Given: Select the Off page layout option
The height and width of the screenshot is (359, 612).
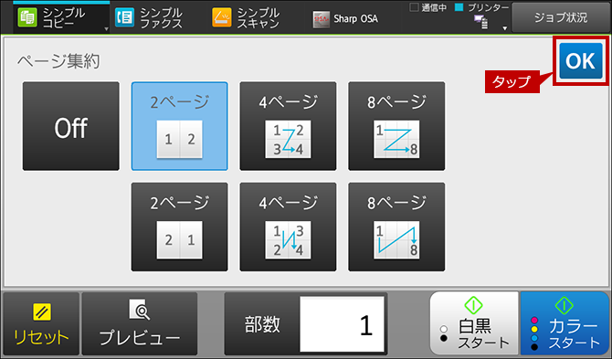Looking at the screenshot, I should pyautogui.click(x=71, y=126).
